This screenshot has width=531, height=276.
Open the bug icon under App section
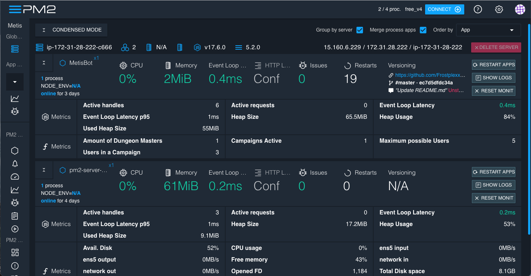(x=15, y=112)
